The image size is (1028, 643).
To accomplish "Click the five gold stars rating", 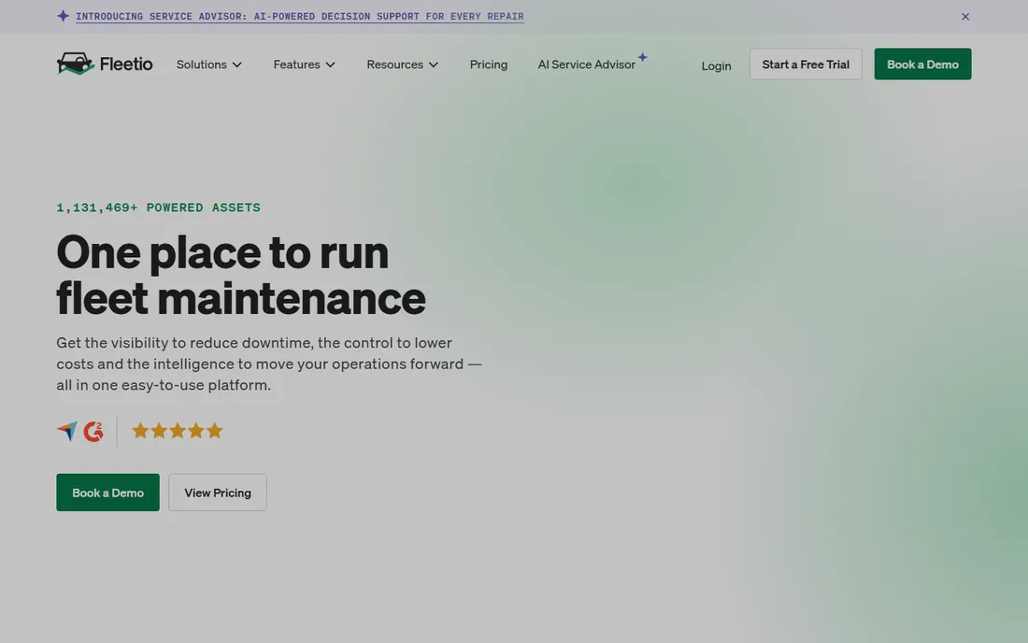I will 177,431.
